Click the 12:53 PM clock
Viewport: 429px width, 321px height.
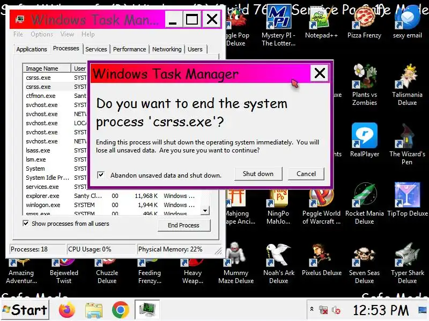[381, 310]
